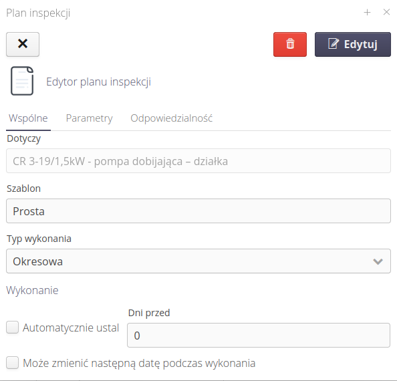Click the Automatycznie ustal label text
The width and height of the screenshot is (397, 381).
tap(71, 328)
